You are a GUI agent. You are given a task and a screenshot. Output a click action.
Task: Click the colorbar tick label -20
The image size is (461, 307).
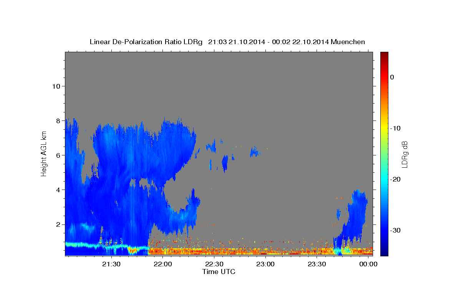(x=395, y=179)
